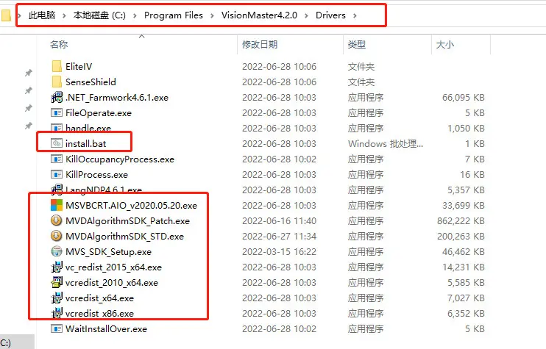This screenshot has width=546, height=349.
Task: Navigate to 本地磁盘 (C:) in the address bar
Action: click(99, 15)
